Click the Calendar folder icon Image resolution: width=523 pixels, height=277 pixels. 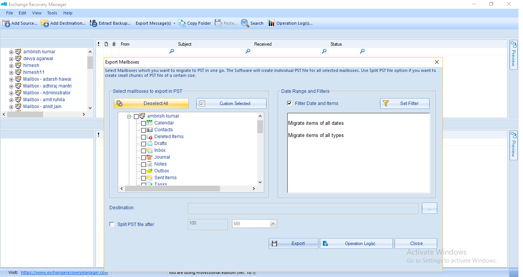click(149, 123)
